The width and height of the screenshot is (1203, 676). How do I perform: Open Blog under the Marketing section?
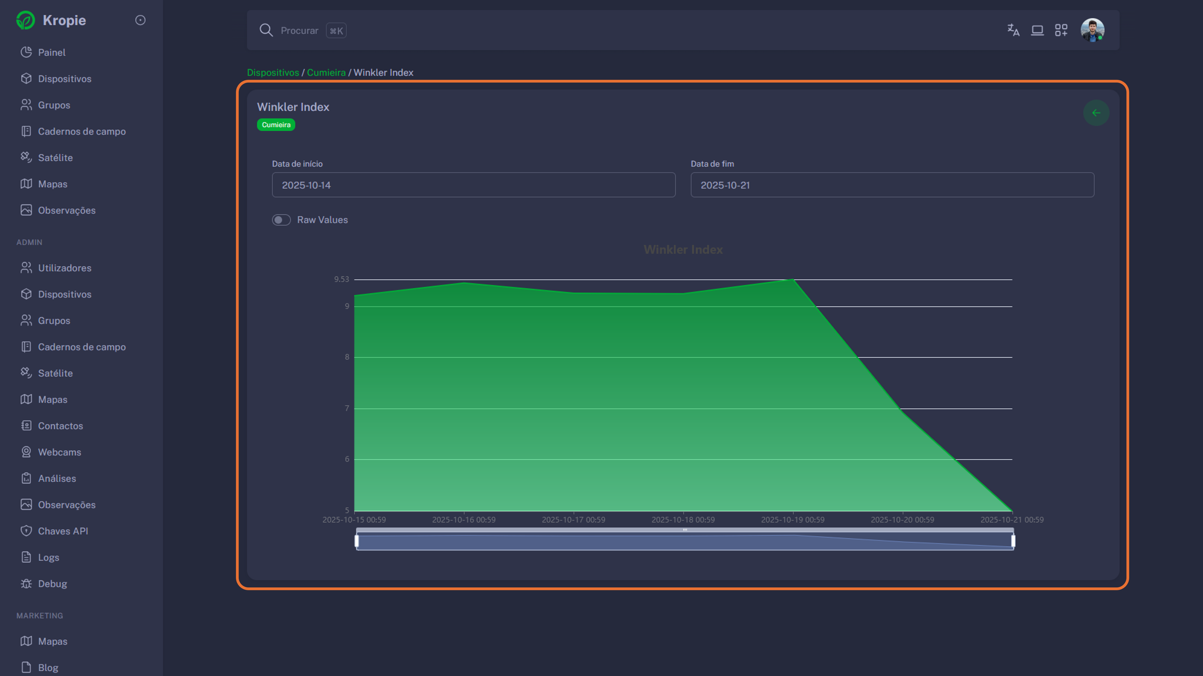click(x=48, y=667)
